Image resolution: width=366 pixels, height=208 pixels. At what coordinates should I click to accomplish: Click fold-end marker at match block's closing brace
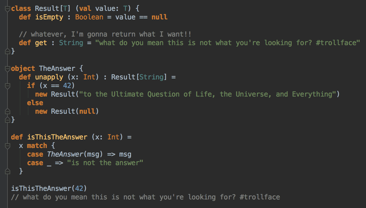tap(8, 171)
